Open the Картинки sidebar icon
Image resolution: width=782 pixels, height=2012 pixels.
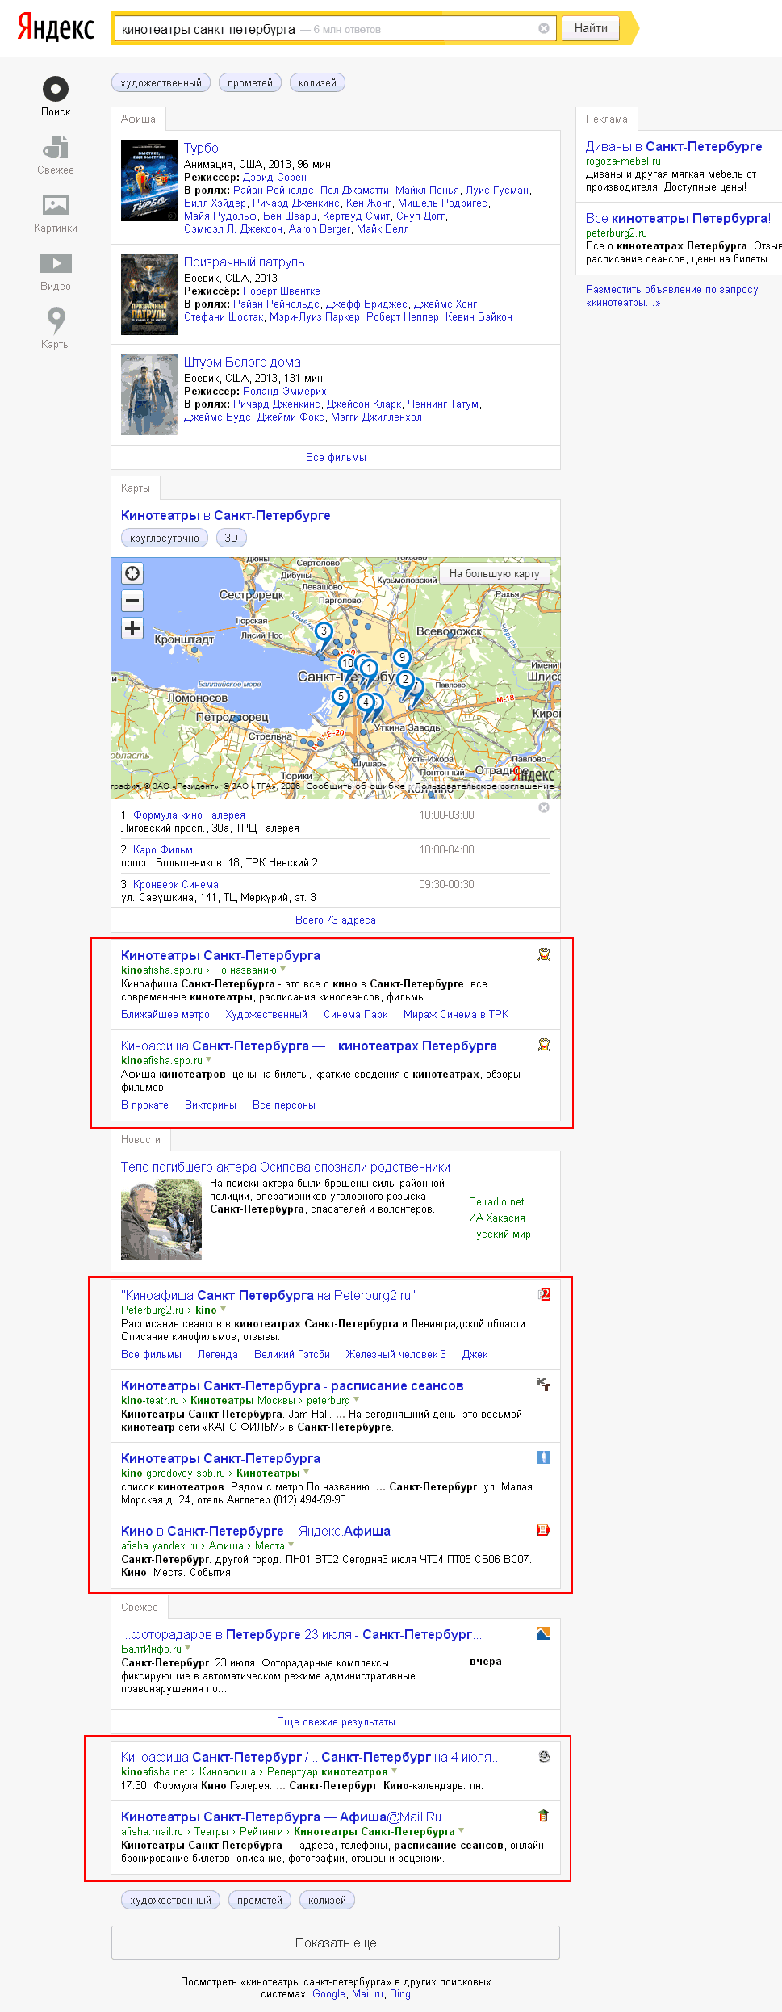tap(56, 205)
